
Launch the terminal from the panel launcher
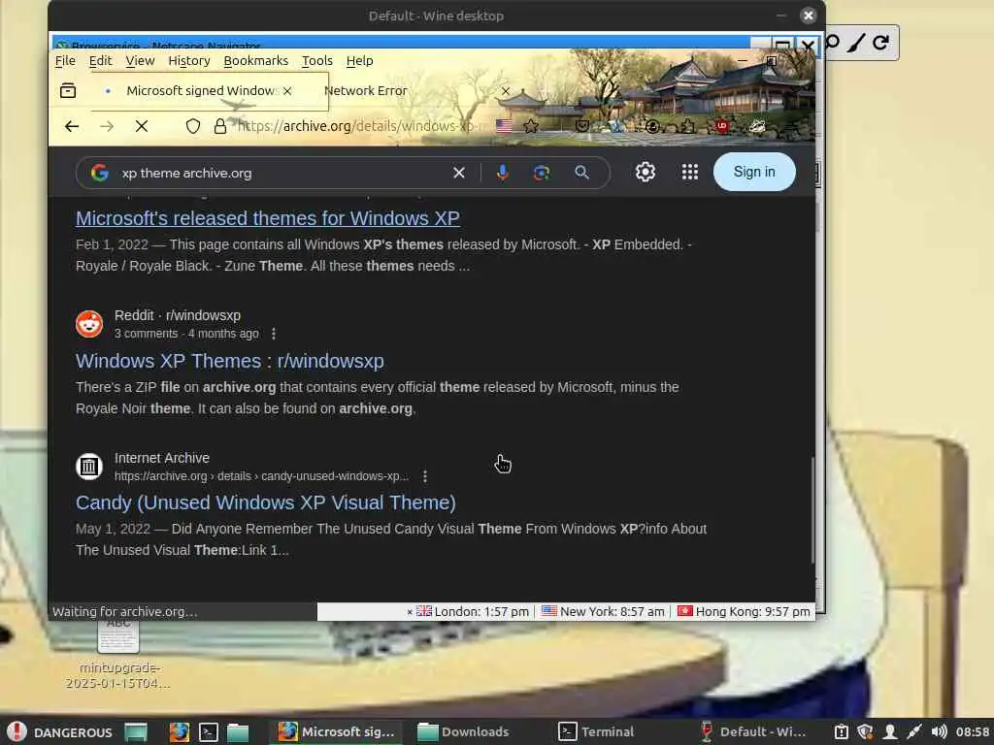209,731
